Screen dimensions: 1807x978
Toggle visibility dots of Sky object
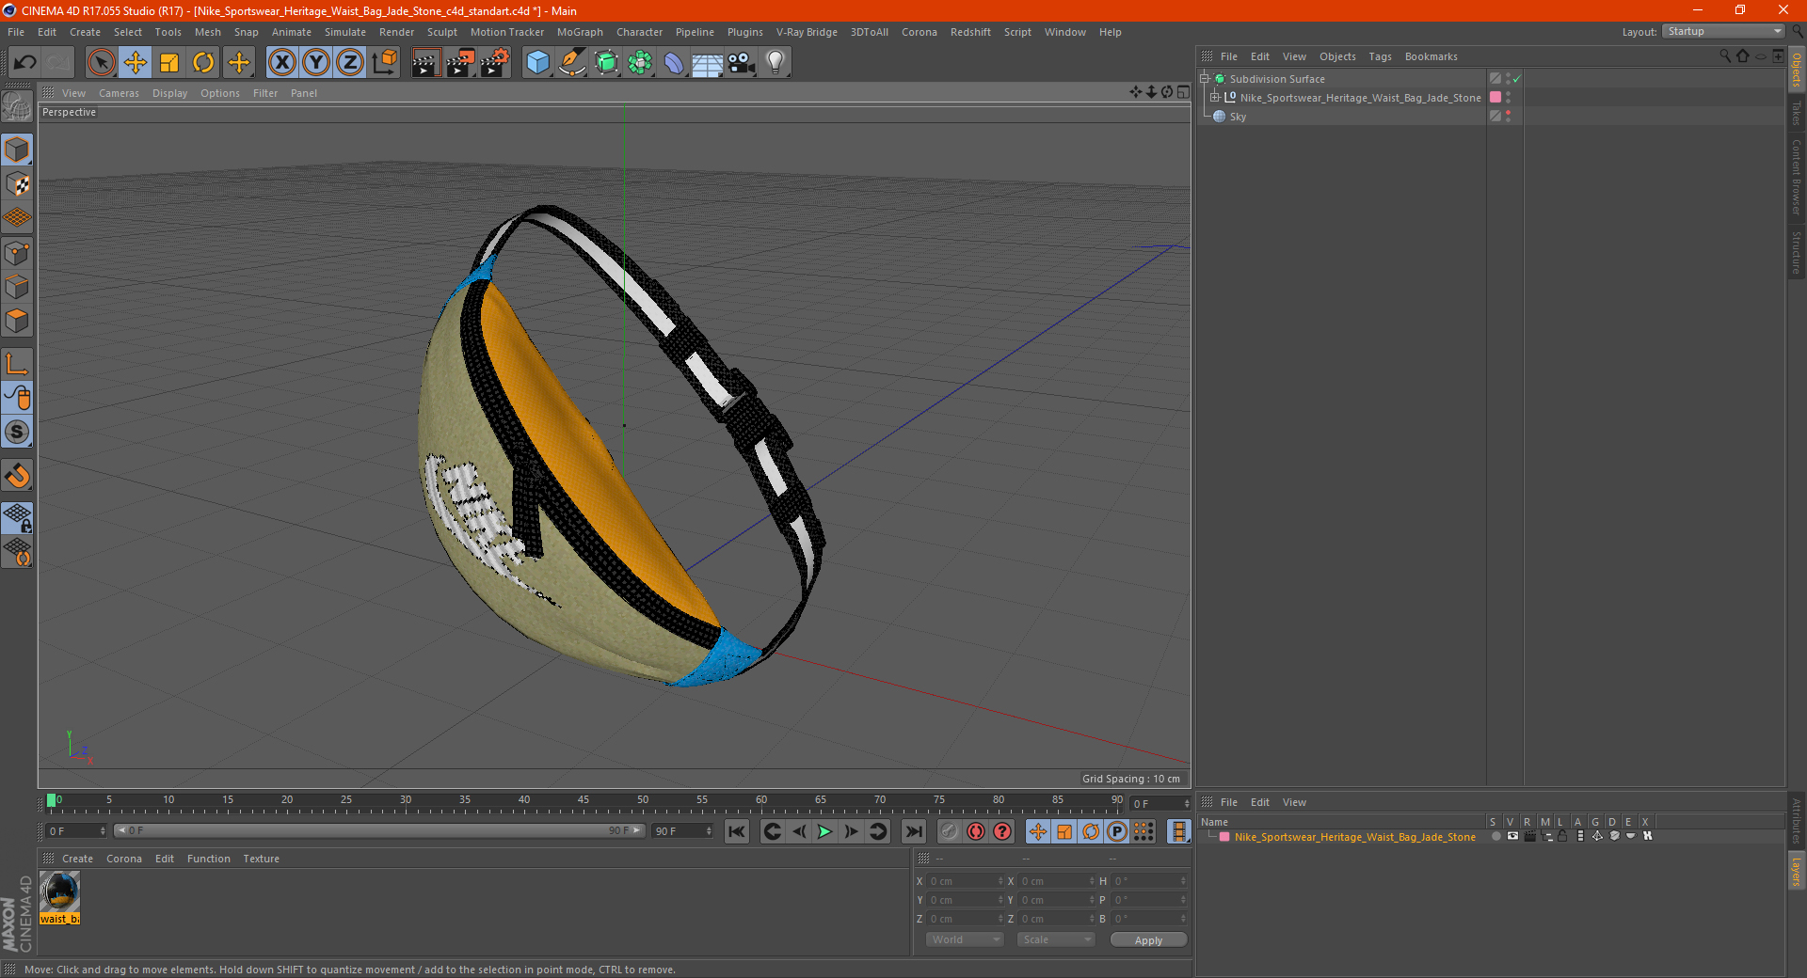(x=1508, y=116)
